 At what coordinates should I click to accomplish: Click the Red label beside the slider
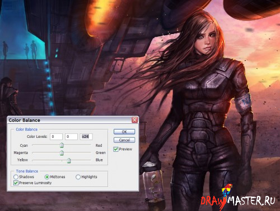[99, 145]
